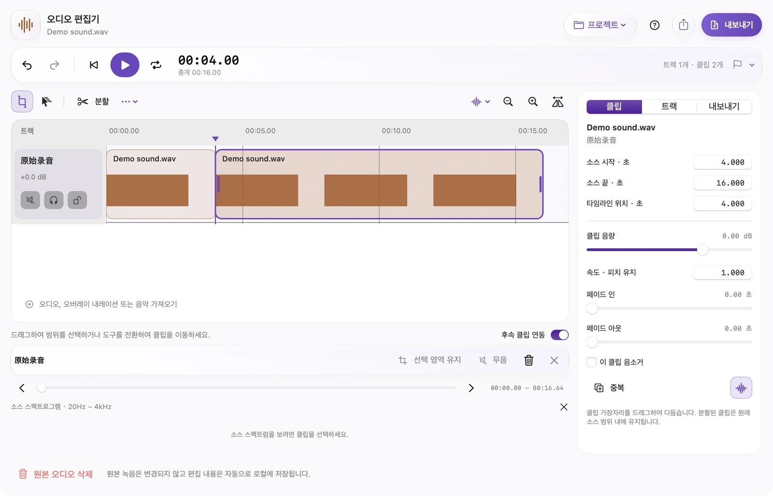Open the 프로젝트 dropdown
This screenshot has height=496, width=773.
600,25
